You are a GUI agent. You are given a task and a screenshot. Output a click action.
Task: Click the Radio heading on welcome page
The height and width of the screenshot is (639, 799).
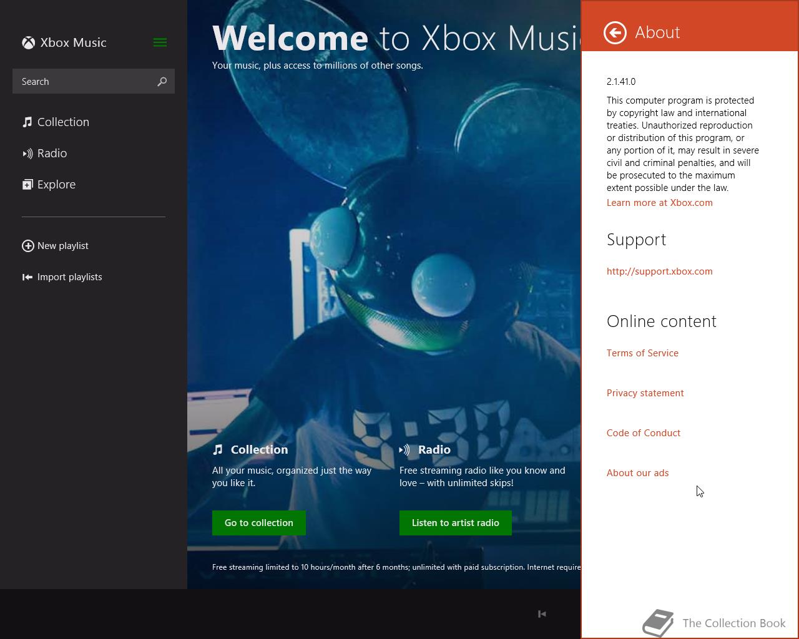tap(434, 449)
